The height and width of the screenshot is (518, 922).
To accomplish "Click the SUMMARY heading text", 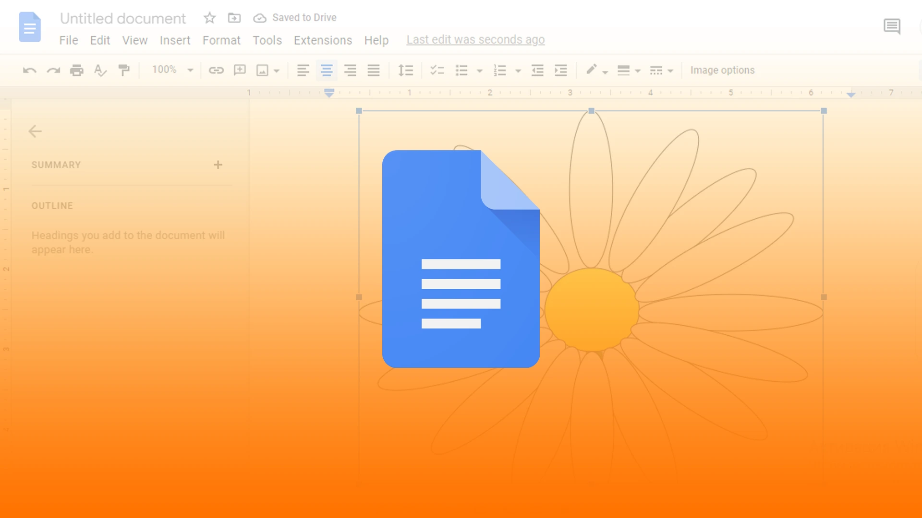I will 56,165.
